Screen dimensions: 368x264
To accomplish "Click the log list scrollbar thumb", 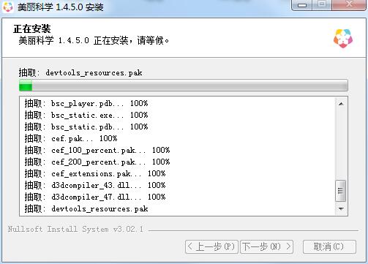I will pyautogui.click(x=340, y=191).
